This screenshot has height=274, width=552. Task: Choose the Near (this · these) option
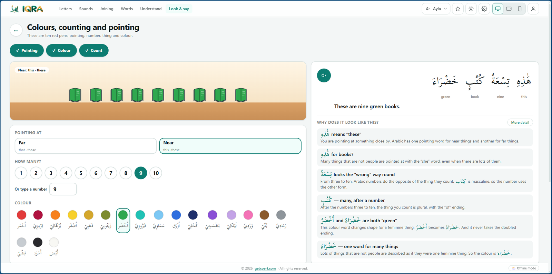(230, 146)
